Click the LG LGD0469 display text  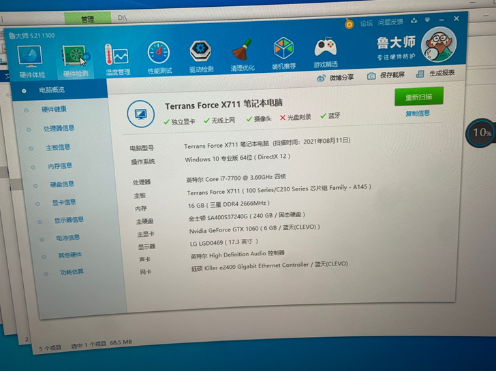(224, 242)
